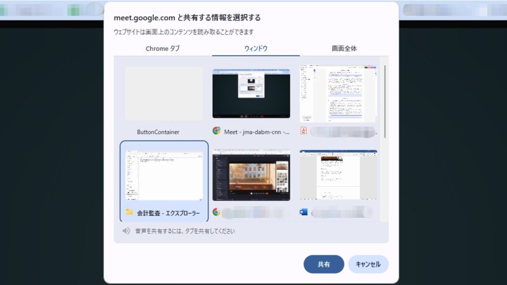Select the video editor Chrome window thumbnail
The width and height of the screenshot is (507, 285).
251,175
